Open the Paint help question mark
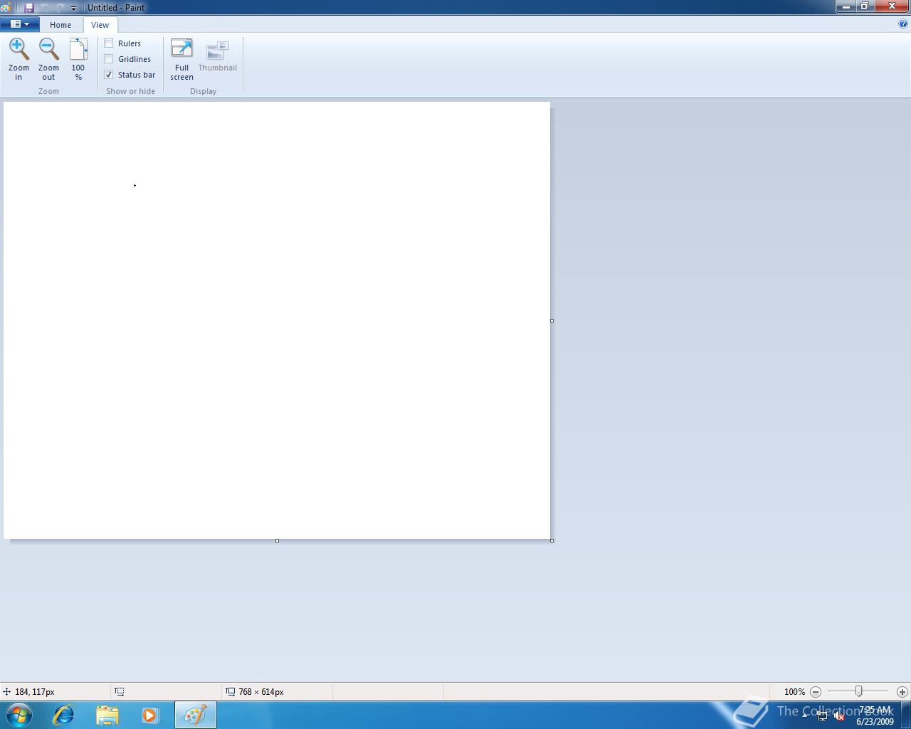 pos(903,23)
